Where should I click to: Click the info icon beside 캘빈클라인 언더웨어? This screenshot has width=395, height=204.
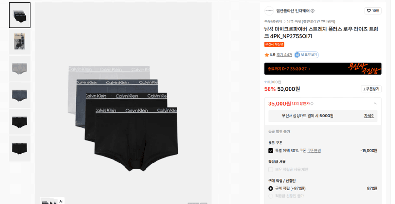[x=312, y=11]
